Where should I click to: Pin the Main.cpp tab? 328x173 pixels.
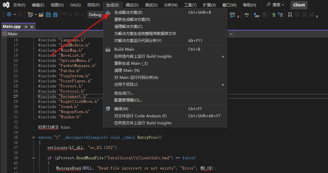pyautogui.click(x=26, y=27)
